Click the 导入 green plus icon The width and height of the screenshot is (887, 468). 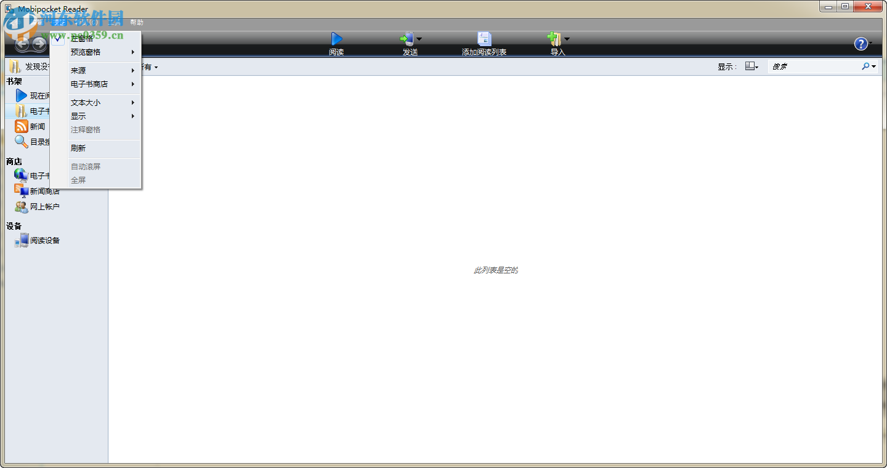[554, 39]
